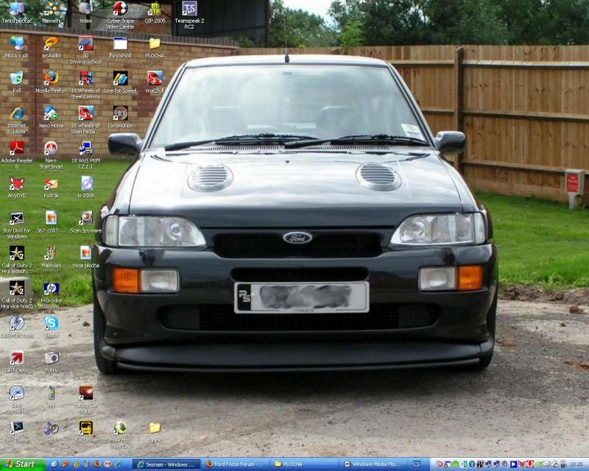The width and height of the screenshot is (589, 471).
Task: Switch to Ford Focus Forum taskbar window
Action: pyautogui.click(x=233, y=464)
